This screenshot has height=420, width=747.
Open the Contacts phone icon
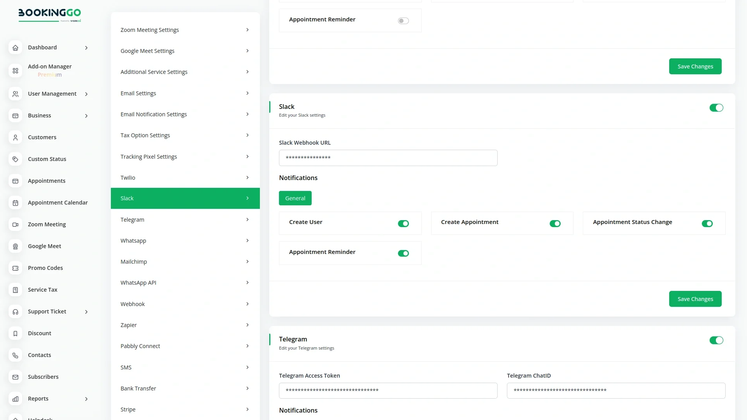(x=15, y=355)
